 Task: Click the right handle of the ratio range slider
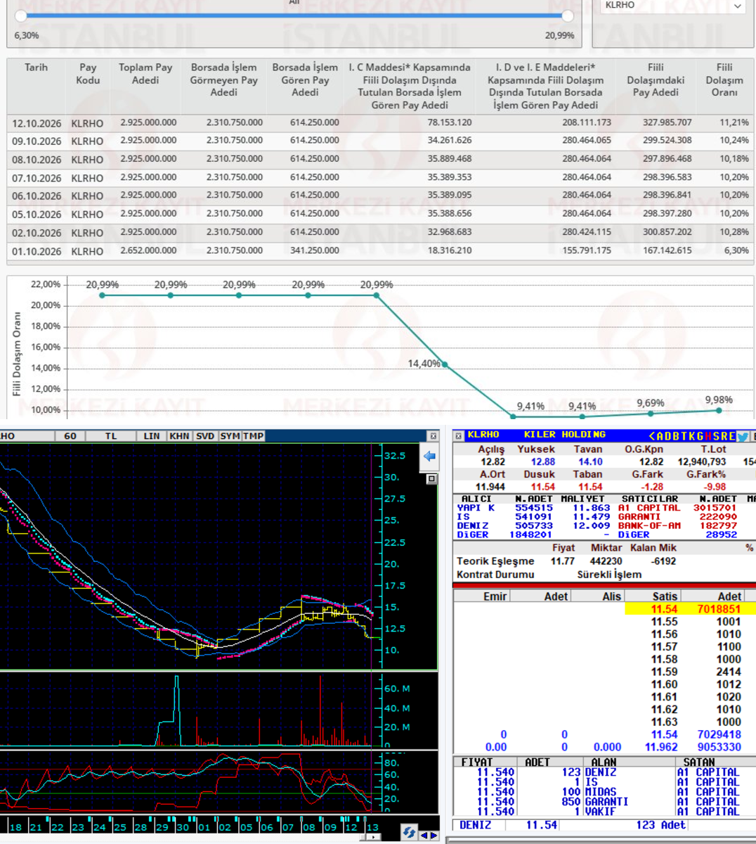coord(568,15)
